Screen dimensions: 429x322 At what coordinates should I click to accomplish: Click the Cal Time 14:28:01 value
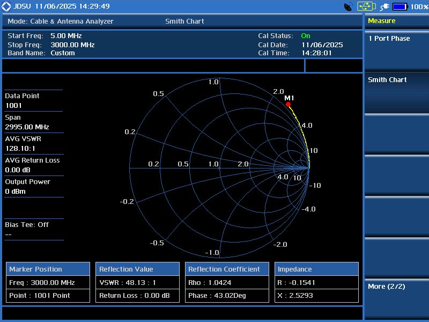pyautogui.click(x=316, y=53)
